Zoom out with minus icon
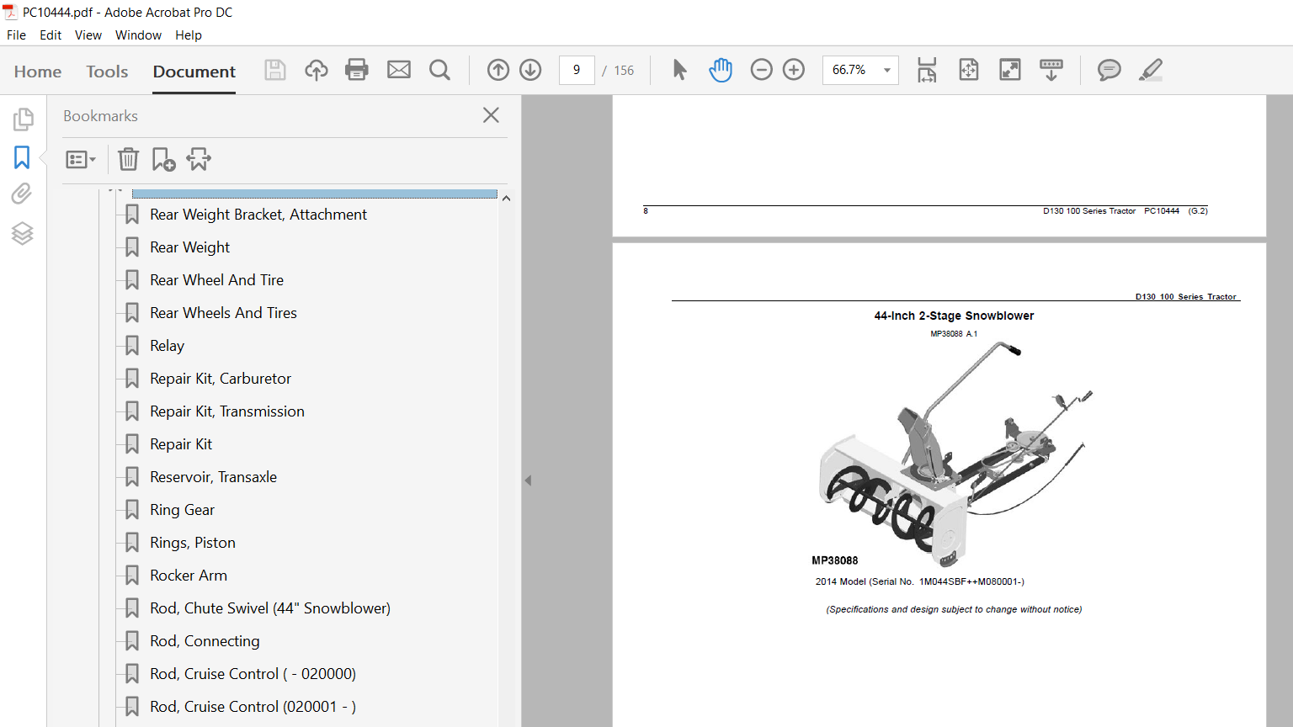The width and height of the screenshot is (1293, 727). [x=761, y=70]
